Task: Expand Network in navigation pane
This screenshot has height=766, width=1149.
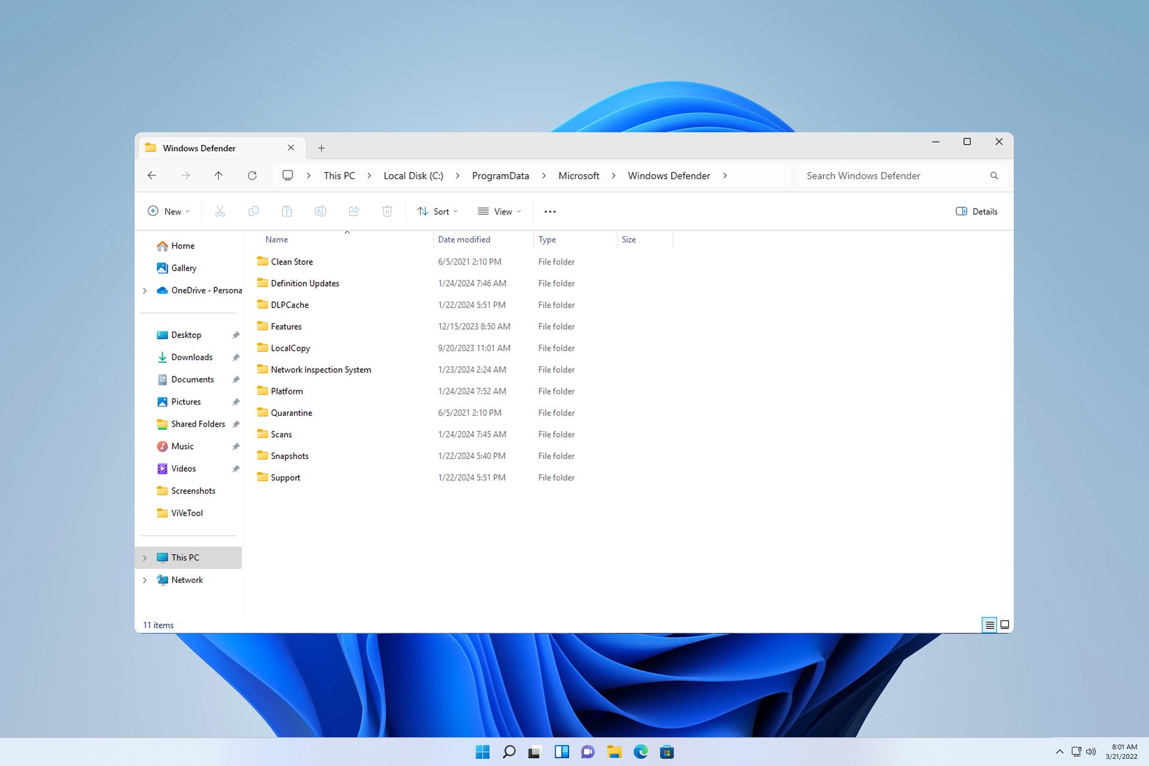Action: (145, 580)
